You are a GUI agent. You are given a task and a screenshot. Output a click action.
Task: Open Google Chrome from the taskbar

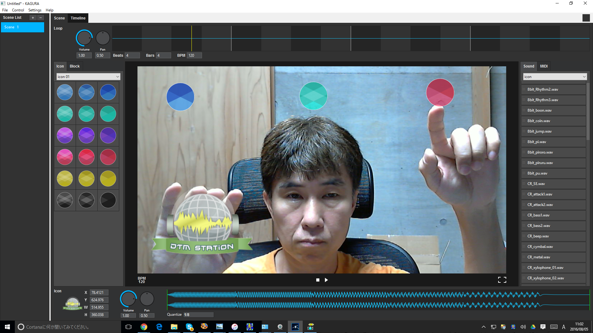144,327
